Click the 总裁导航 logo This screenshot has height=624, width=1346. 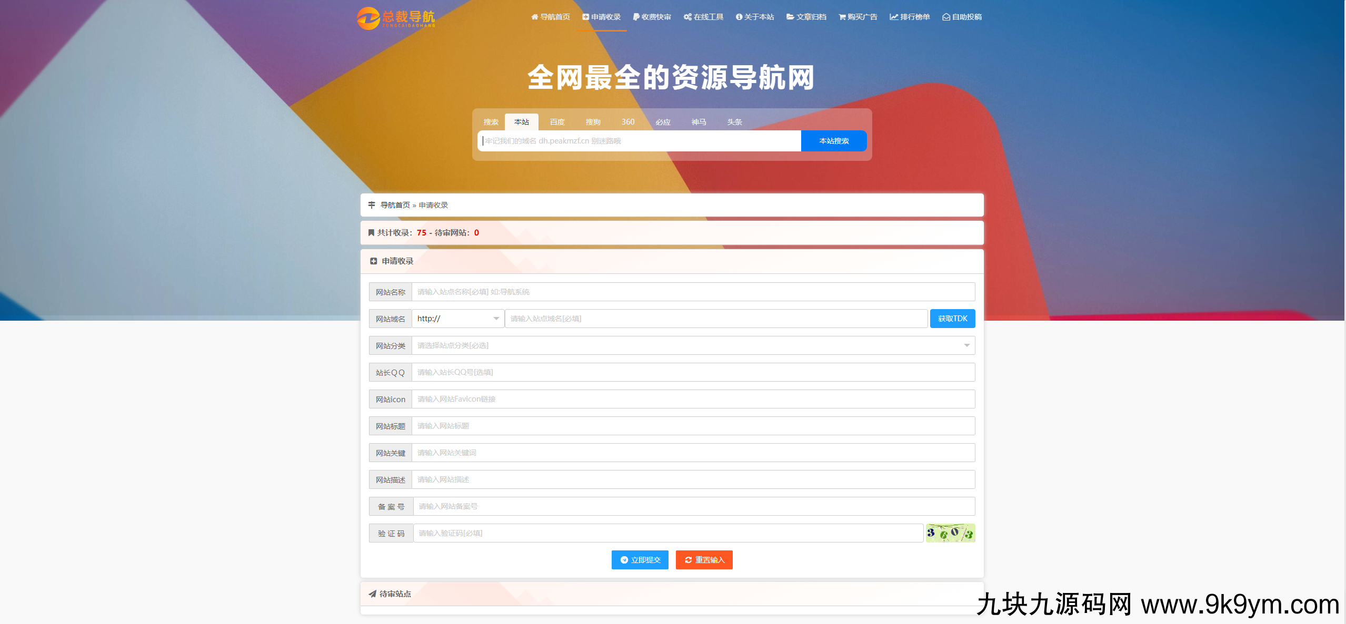(x=397, y=18)
